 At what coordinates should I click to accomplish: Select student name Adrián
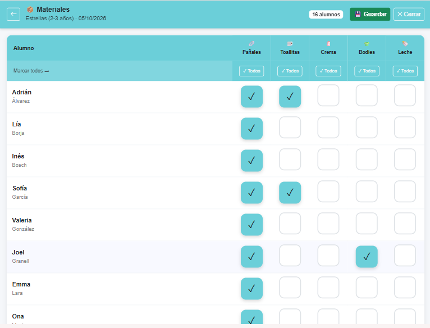[22, 92]
